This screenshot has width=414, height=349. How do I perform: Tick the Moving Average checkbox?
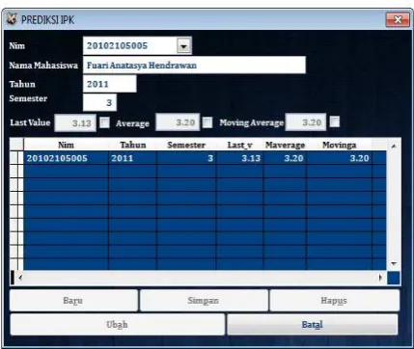click(335, 121)
